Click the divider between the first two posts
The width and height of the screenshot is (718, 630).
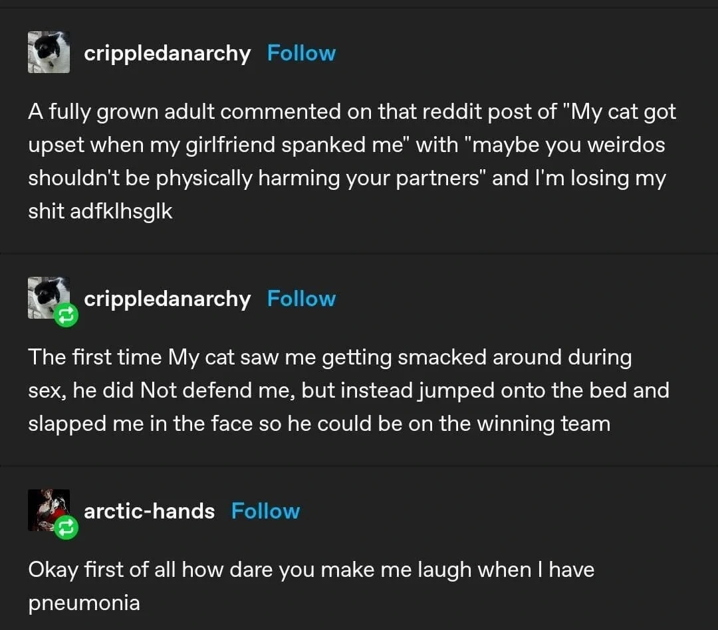359,254
